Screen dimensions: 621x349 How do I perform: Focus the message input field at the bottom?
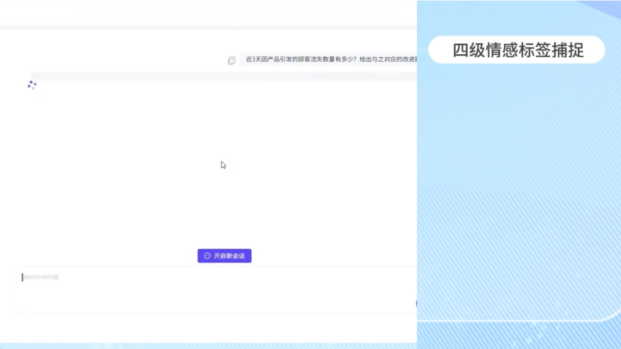coord(213,289)
